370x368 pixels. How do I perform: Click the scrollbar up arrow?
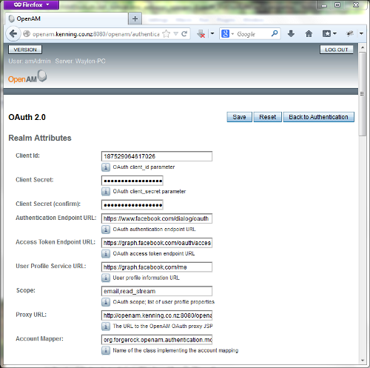click(x=363, y=47)
